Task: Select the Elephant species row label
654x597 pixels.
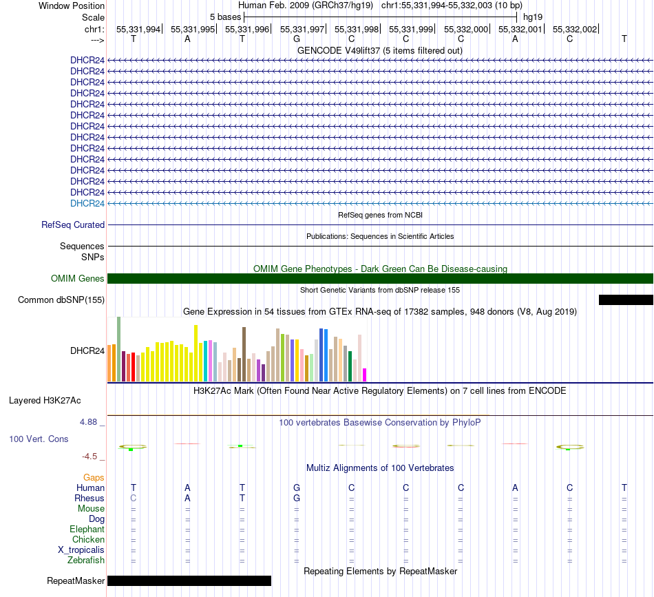Action: pyautogui.click(x=87, y=529)
